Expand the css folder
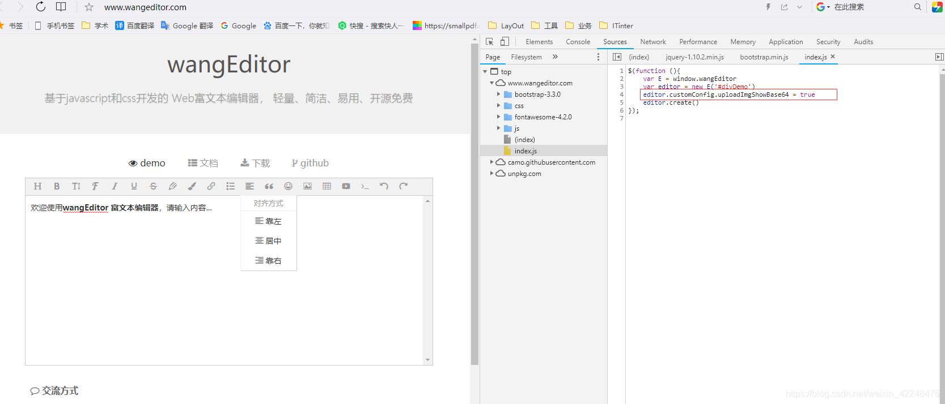The width and height of the screenshot is (945, 404). 499,106
